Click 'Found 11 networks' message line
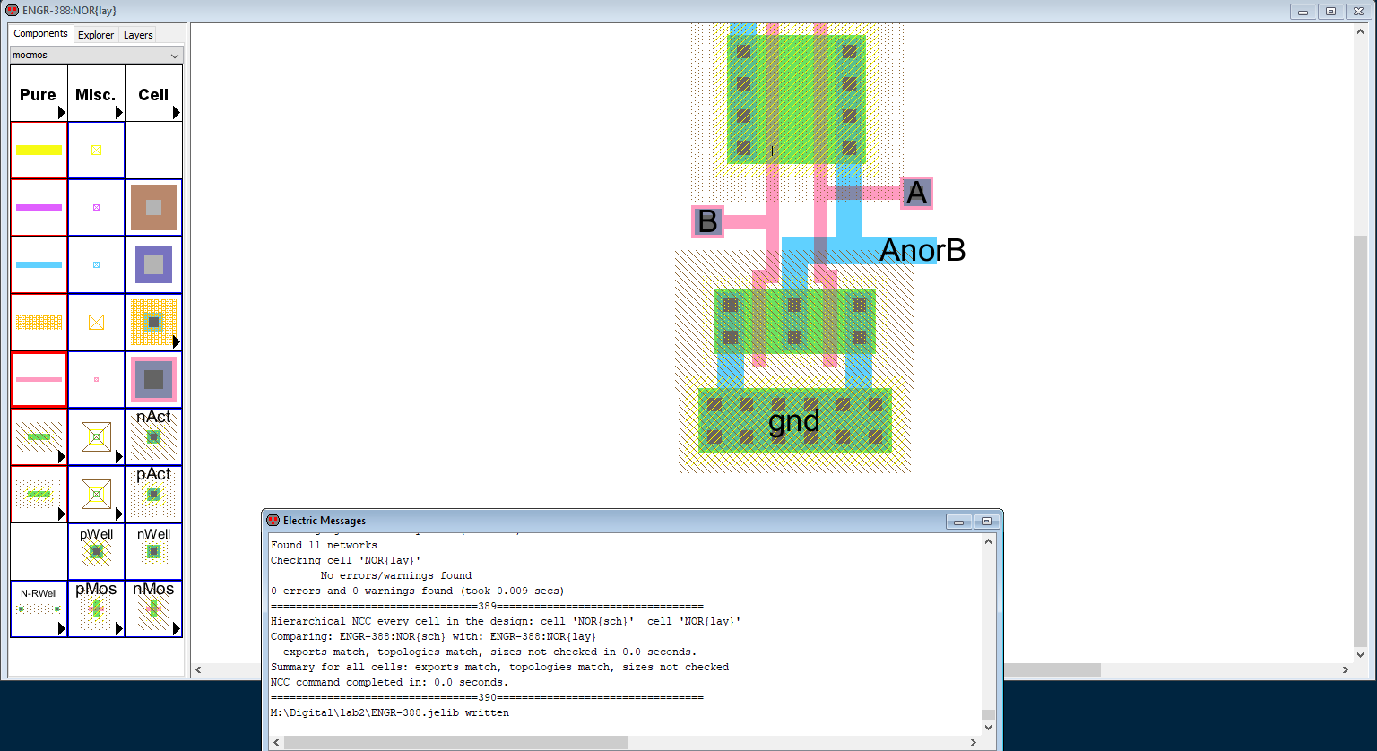 point(324,545)
